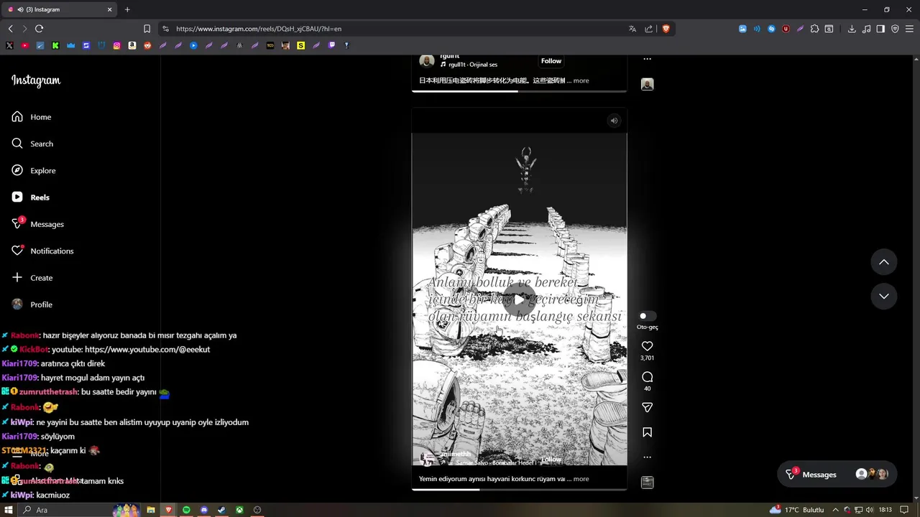
Task: Reload the page in the browser
Action: [x=39, y=29]
